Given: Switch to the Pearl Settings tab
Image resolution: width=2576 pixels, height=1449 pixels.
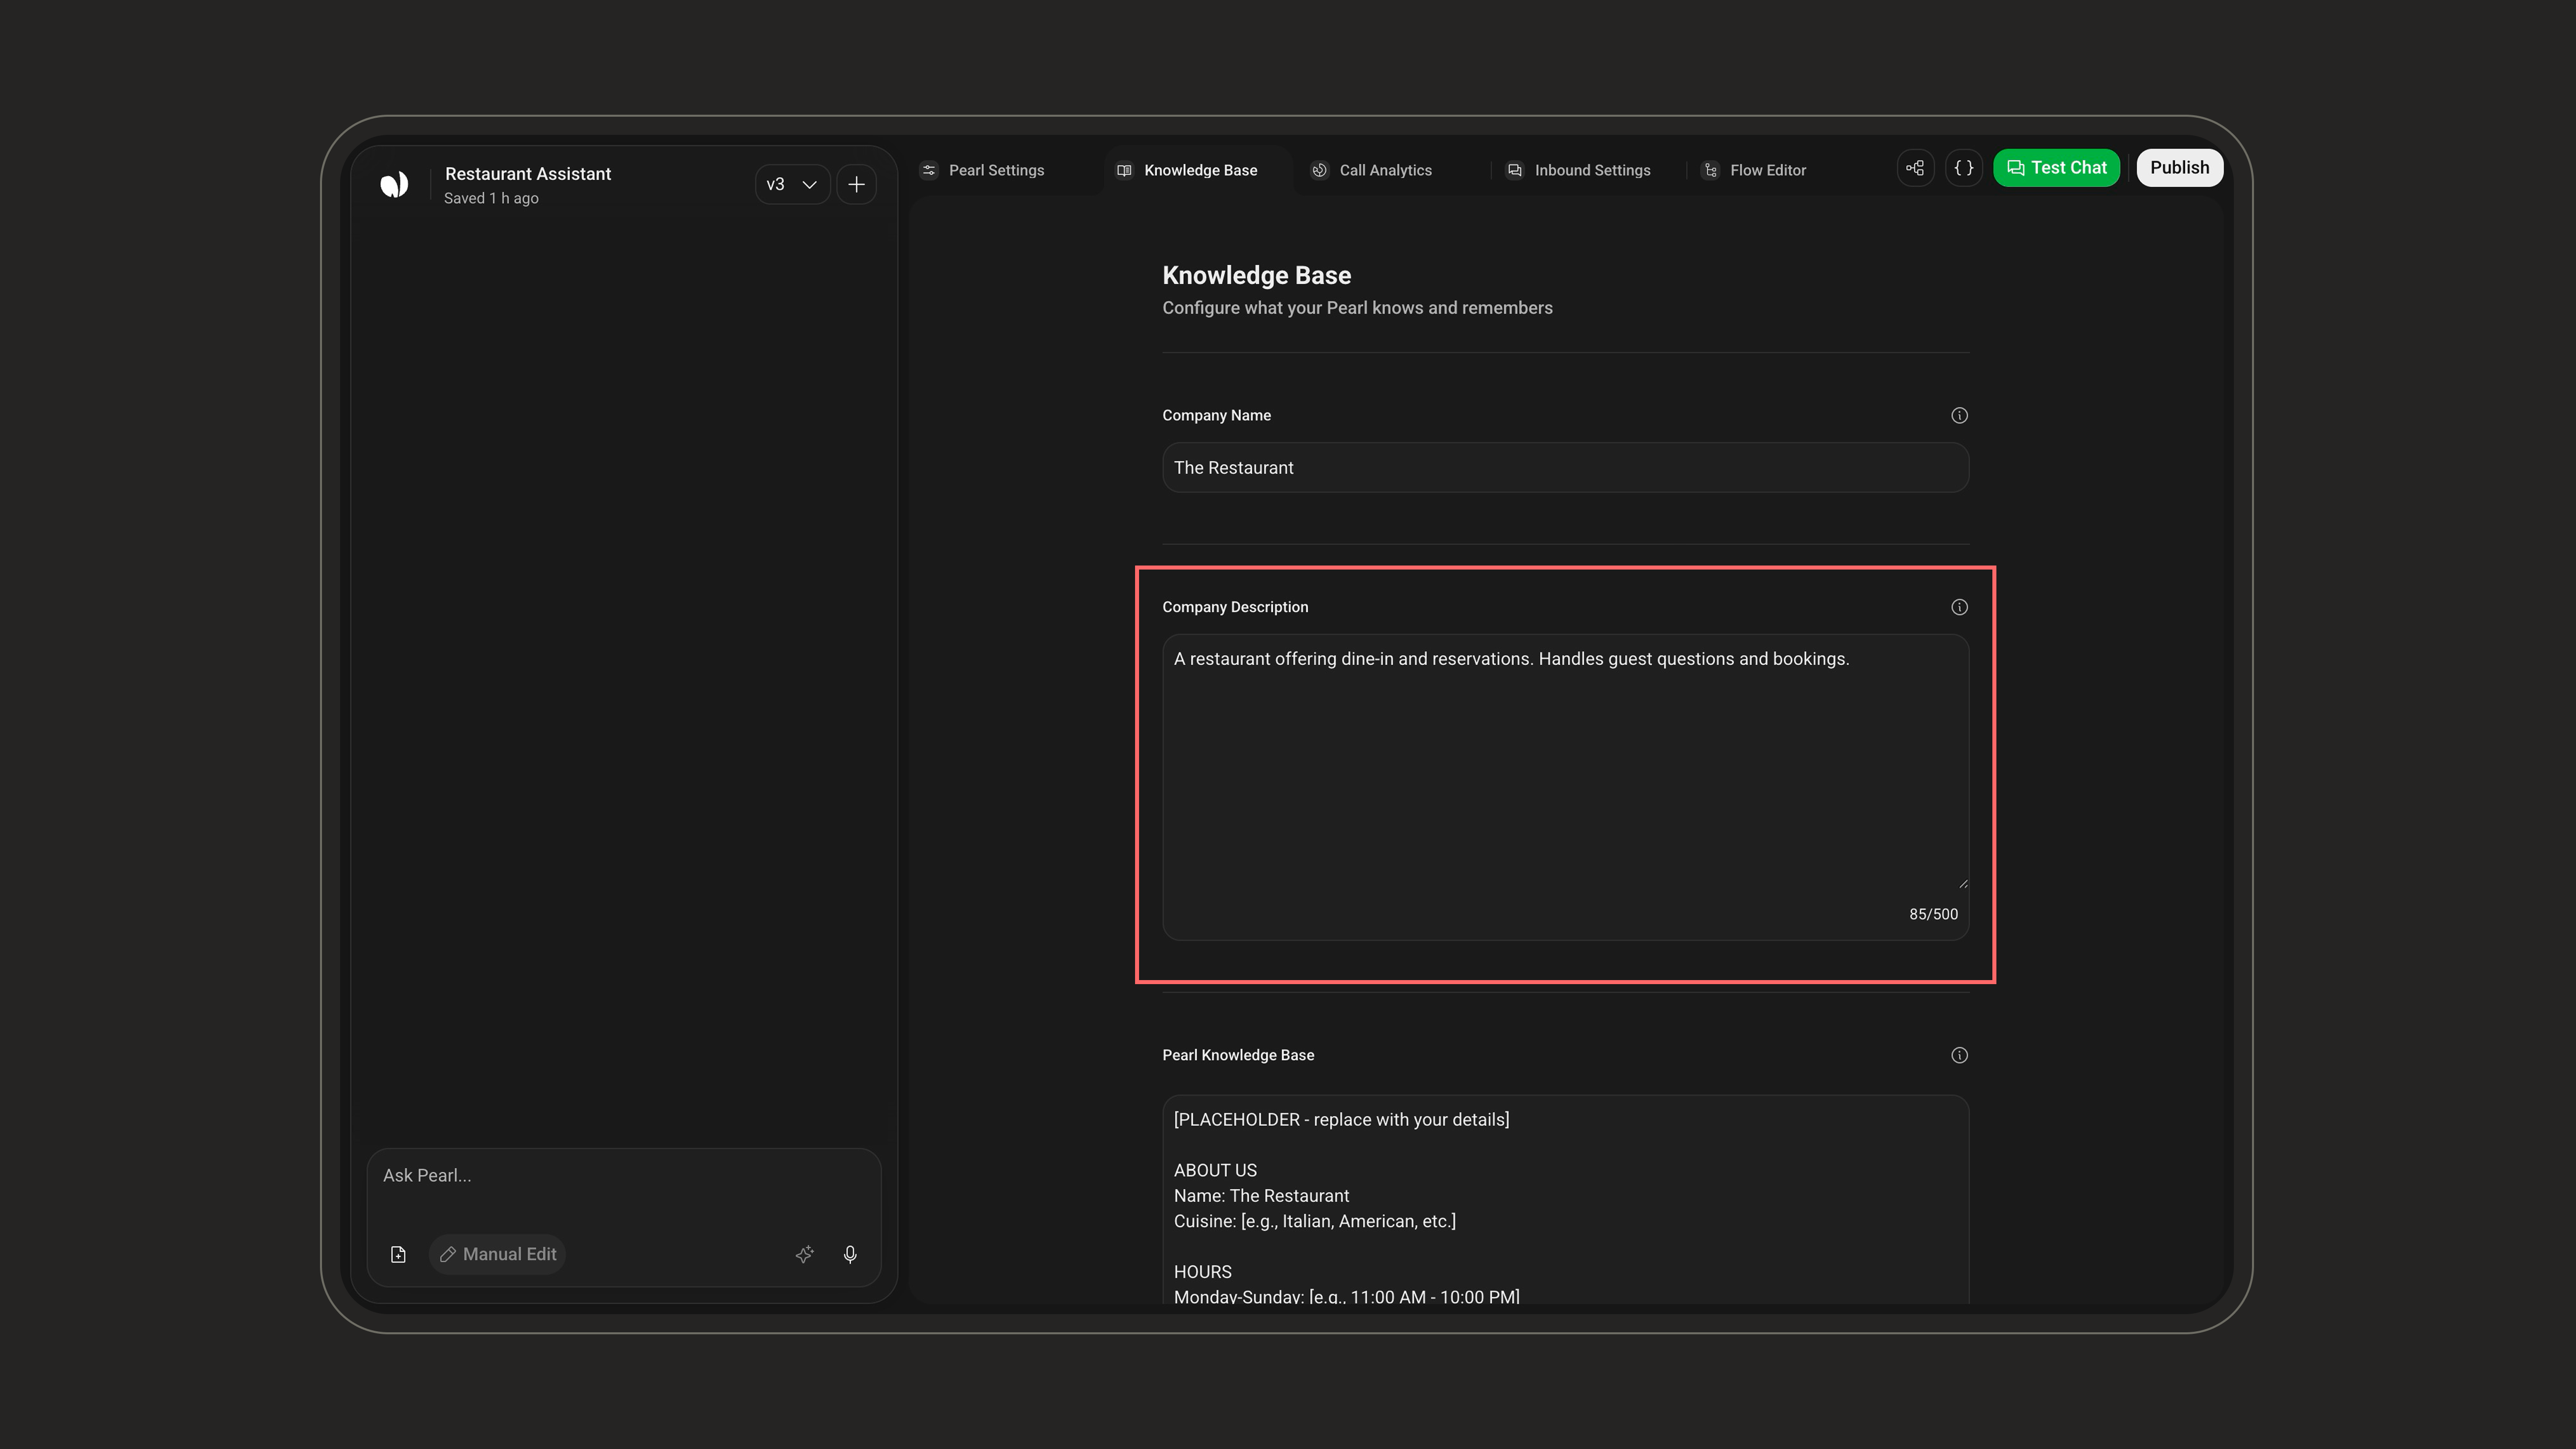Looking at the screenshot, I should point(982,170).
